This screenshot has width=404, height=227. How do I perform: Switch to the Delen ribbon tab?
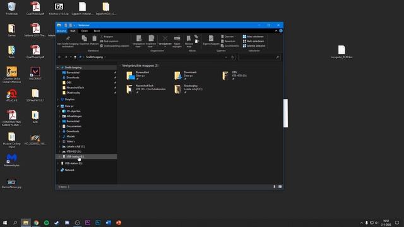[x=85, y=31]
